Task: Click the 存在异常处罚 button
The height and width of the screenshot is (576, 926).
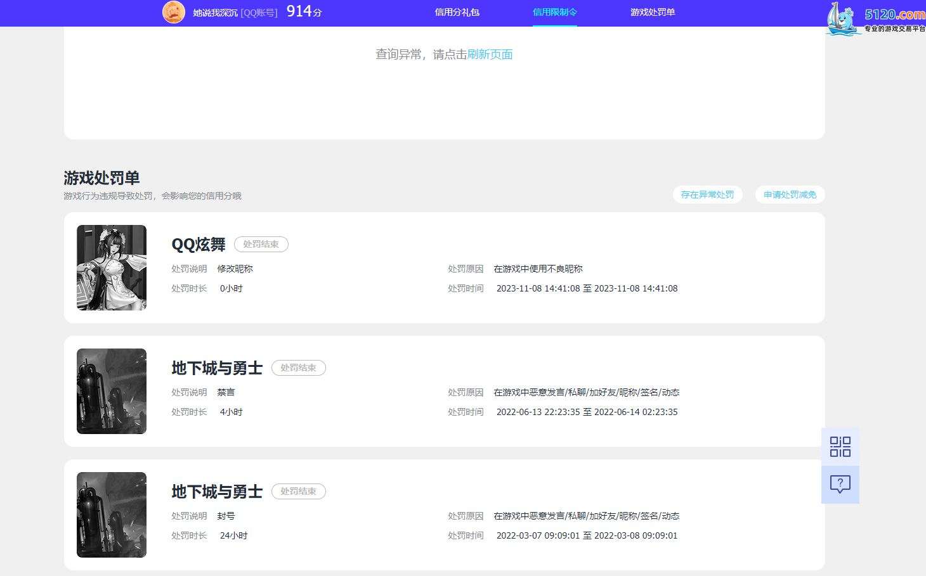Action: coord(707,195)
